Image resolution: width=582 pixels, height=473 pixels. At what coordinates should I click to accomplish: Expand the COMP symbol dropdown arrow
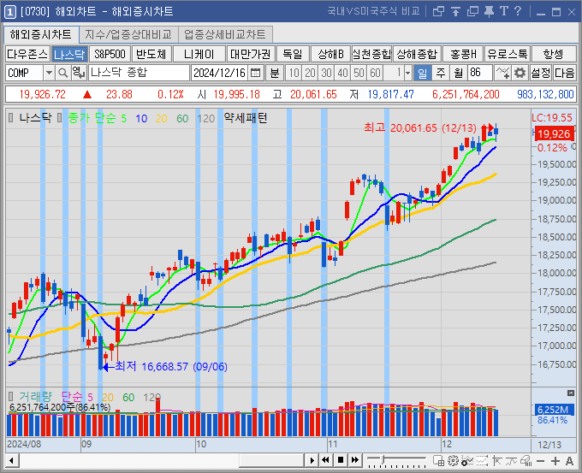[x=49, y=73]
